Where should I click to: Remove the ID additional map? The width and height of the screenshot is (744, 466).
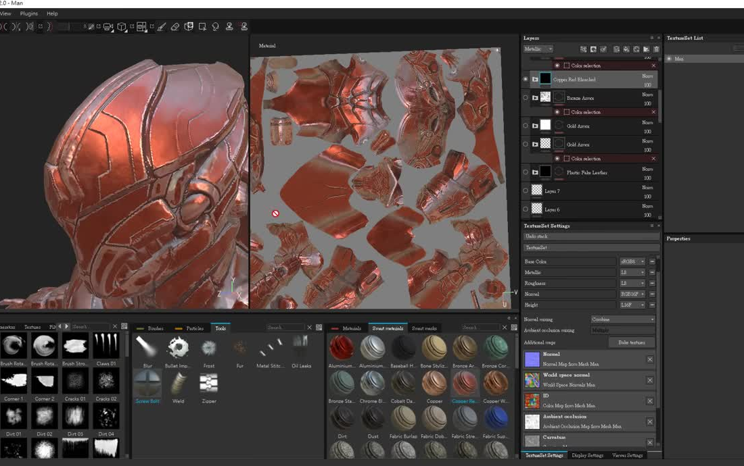coord(650,401)
